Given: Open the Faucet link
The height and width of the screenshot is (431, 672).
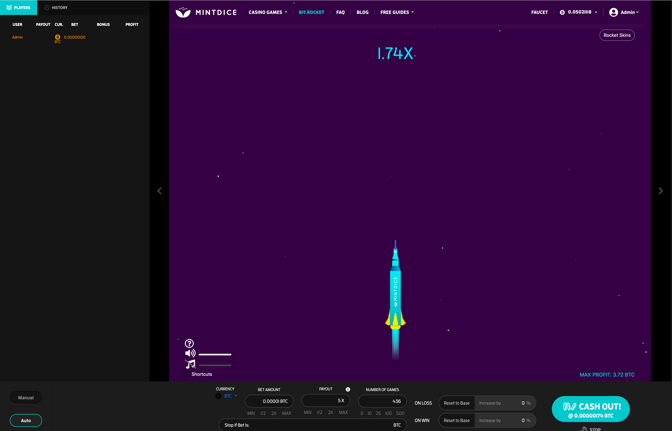Looking at the screenshot, I should point(539,12).
